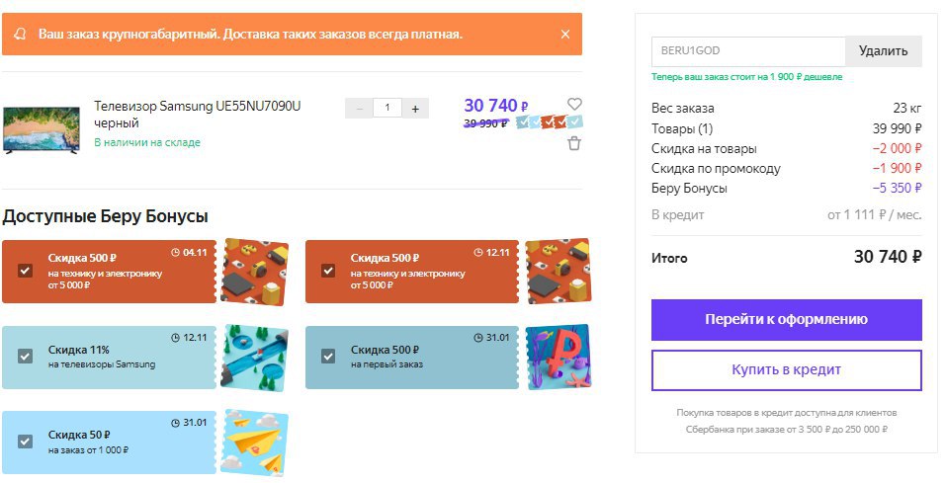Click the 'Скидка на товары' value −2 000 ₽
This screenshot has width=946, height=483.
click(898, 149)
